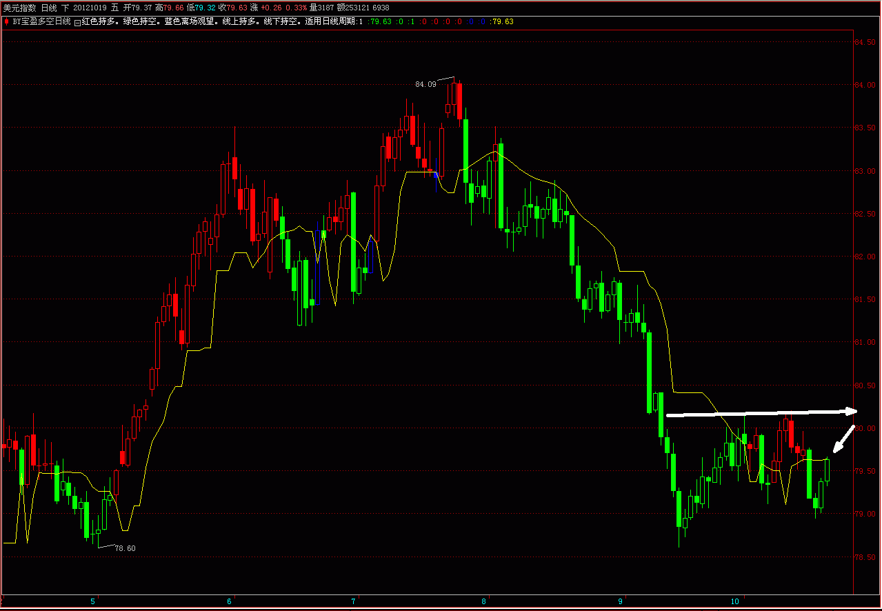Click the 79.50 price axis label
The width and height of the screenshot is (882, 611).
click(864, 471)
